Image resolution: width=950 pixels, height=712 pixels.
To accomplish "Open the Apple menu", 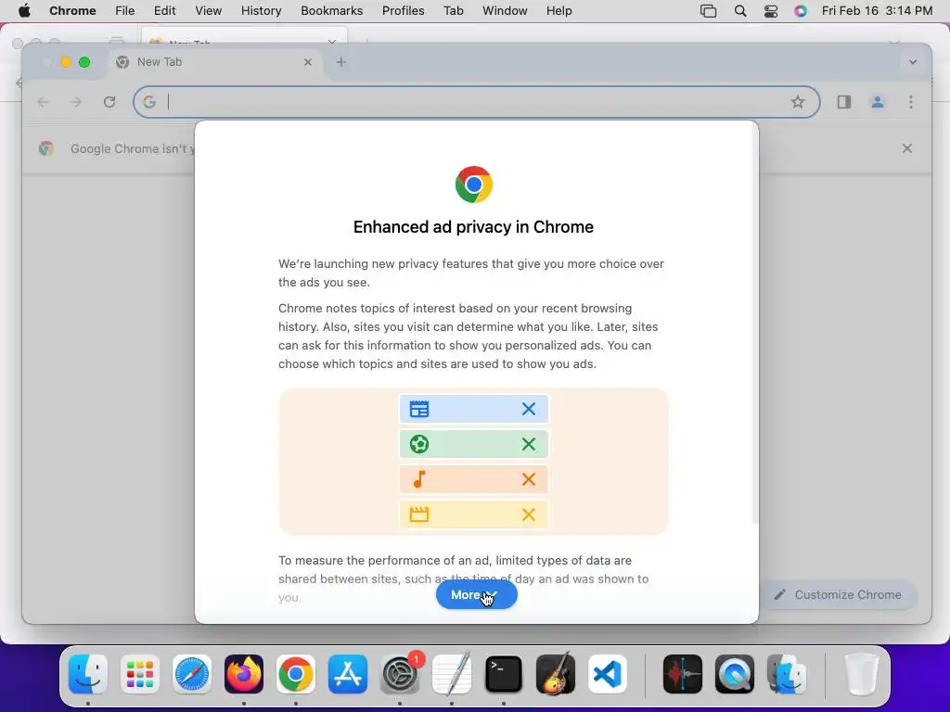I will 24,11.
